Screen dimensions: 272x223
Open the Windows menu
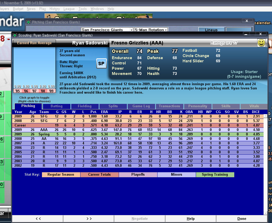[x=97, y=9]
